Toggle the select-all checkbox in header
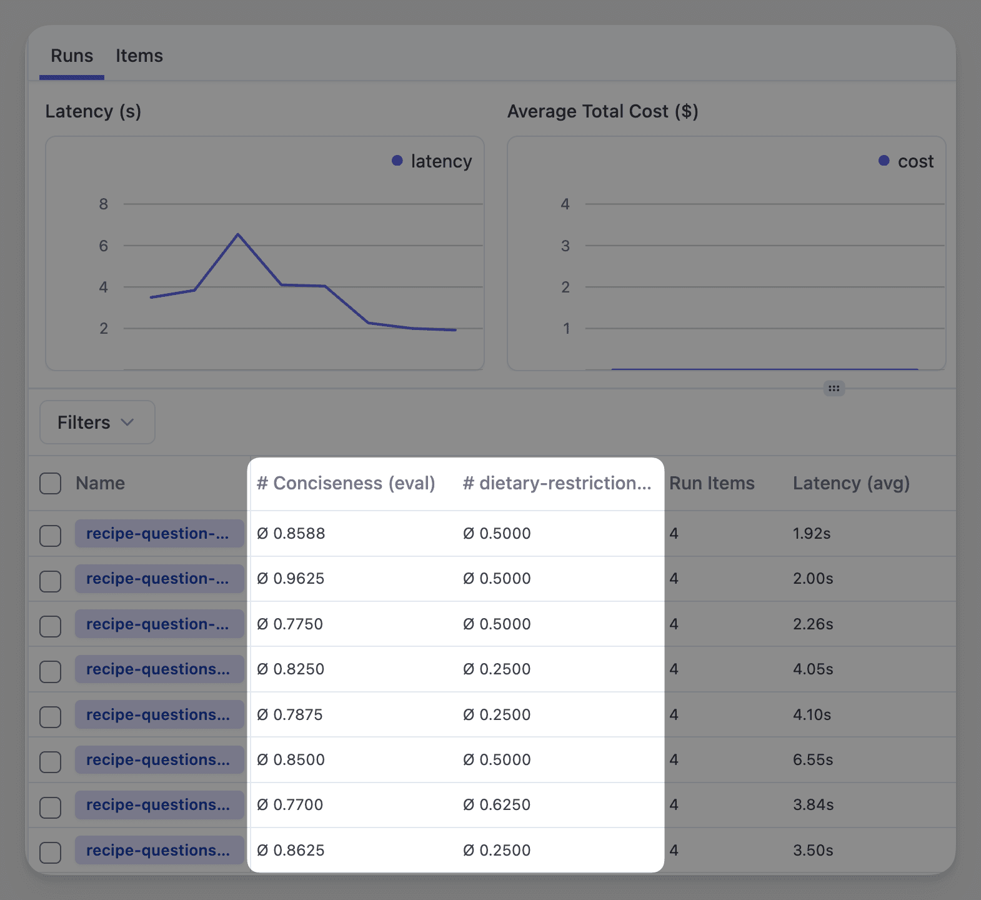The image size is (981, 900). (x=50, y=483)
